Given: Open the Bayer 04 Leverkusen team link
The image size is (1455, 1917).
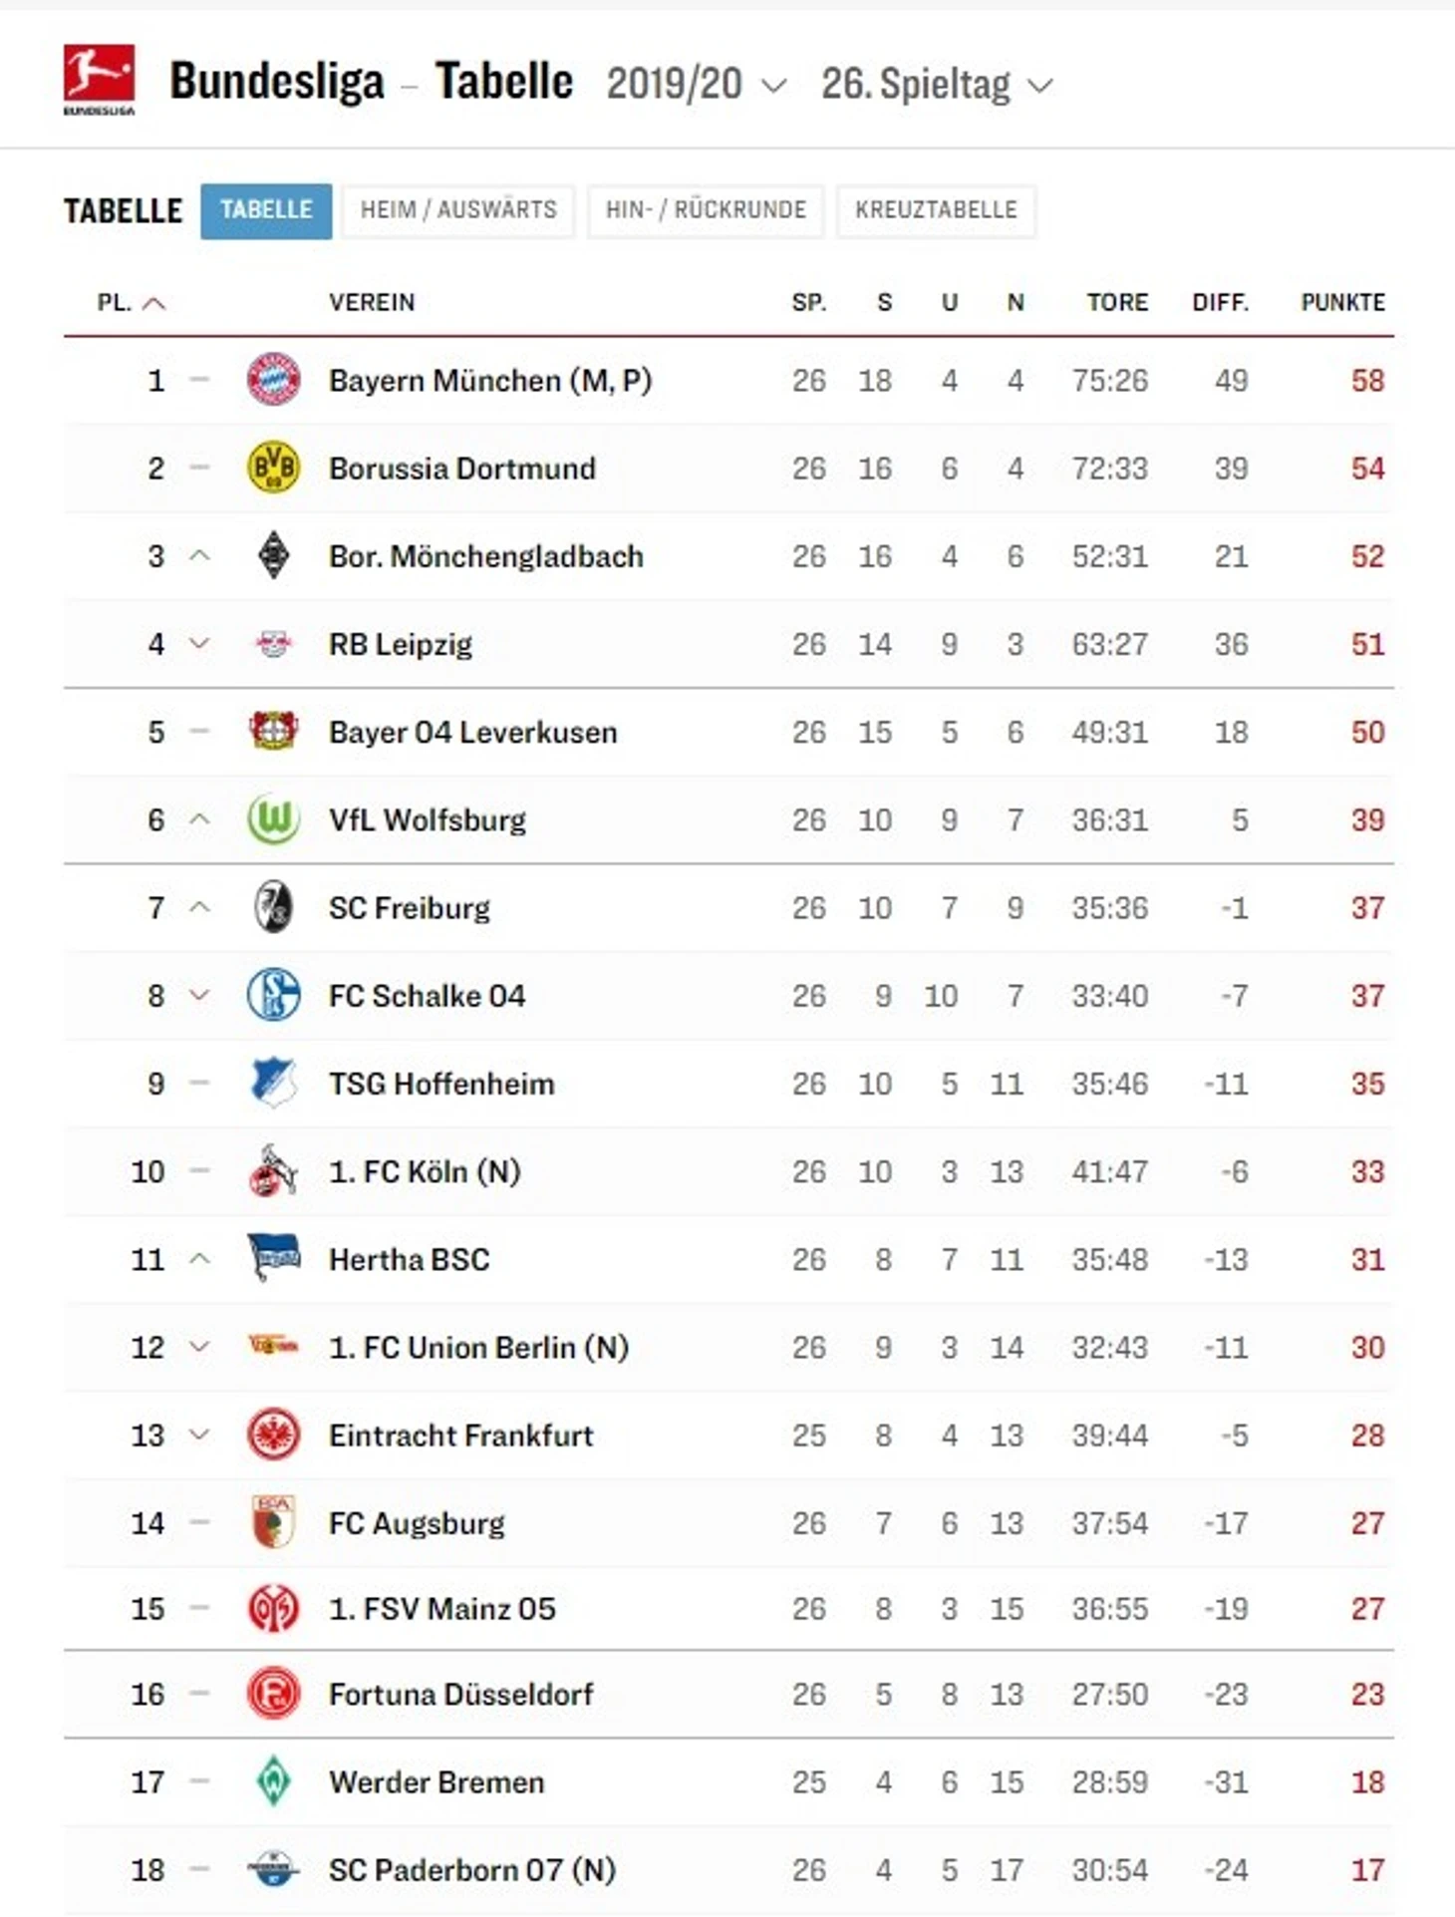Looking at the screenshot, I should point(472,732).
